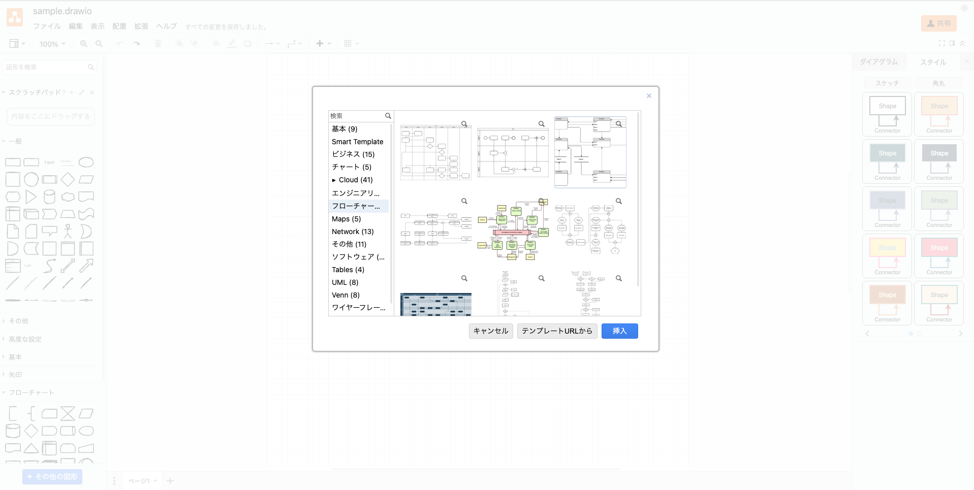Open the table insert dropdown
974x490 pixels.
pyautogui.click(x=352, y=44)
